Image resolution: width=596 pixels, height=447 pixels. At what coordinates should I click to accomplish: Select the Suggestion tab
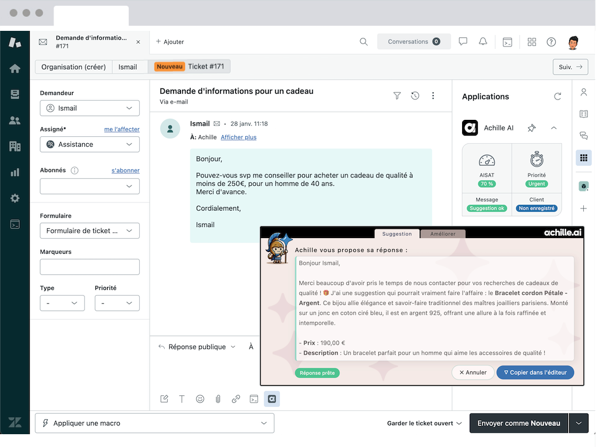pos(396,234)
